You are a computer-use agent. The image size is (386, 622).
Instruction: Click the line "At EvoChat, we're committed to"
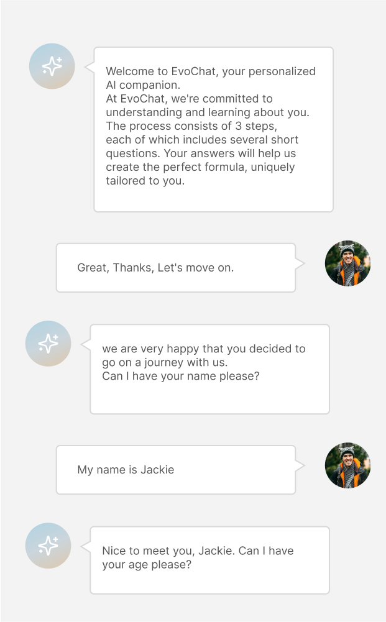189,99
